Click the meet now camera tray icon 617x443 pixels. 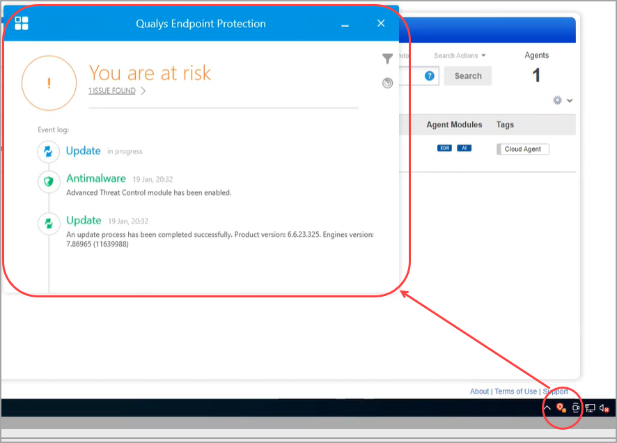coord(576,408)
